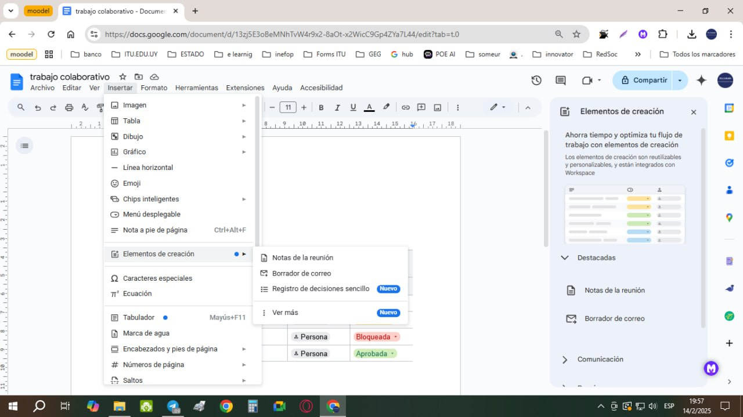
Task: Choose Línea horizontal from Insertar menu
Action: click(179, 168)
